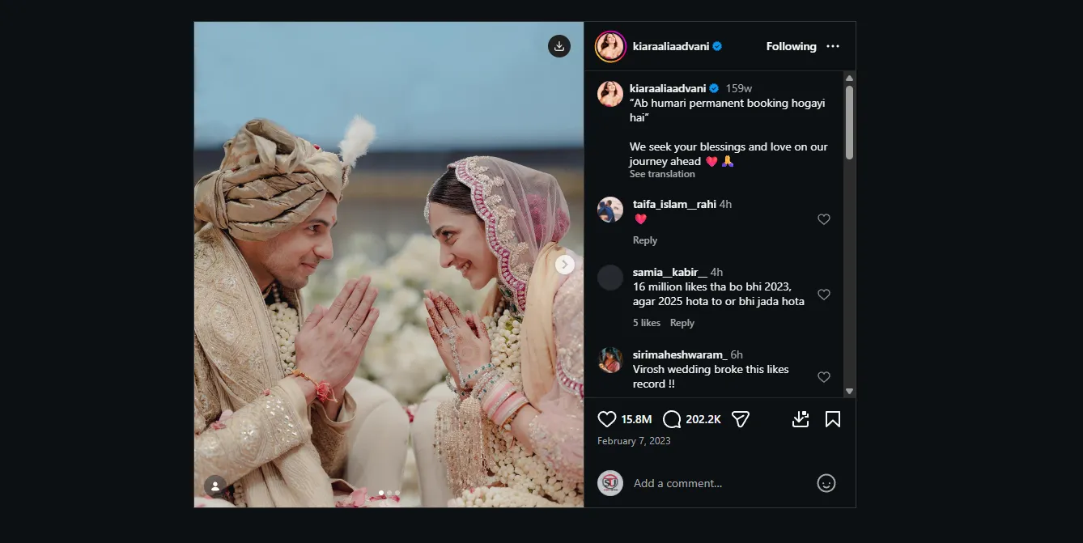Image resolution: width=1083 pixels, height=543 pixels.
Task: Like samia__kabir__'s comment
Action: [824, 295]
